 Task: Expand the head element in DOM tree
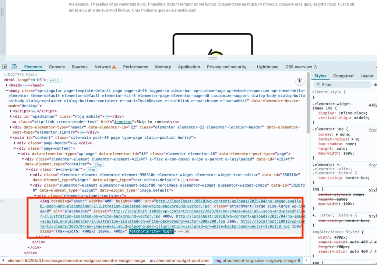pos(7,85)
